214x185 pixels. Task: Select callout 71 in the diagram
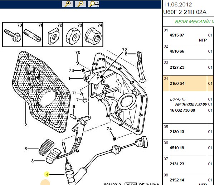click(x=74, y=93)
